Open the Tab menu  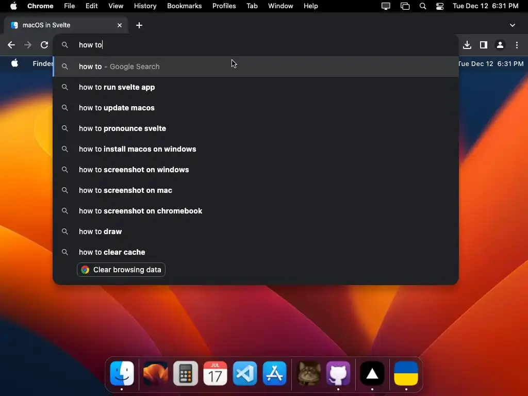252,6
